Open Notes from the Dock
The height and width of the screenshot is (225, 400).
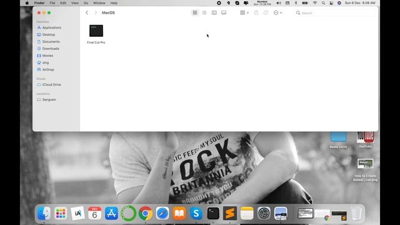coord(247,213)
